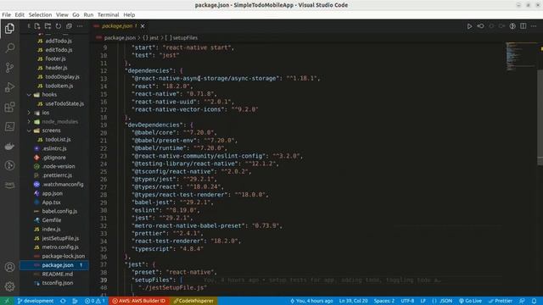Screen dimensions: 543x305
Task: Change the JSON language mode
Action: (x=445, y=301)
